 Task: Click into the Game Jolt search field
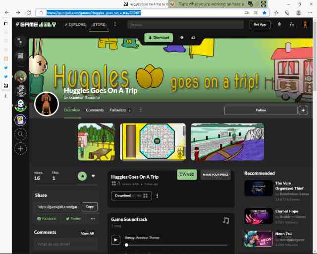[x=185, y=25]
